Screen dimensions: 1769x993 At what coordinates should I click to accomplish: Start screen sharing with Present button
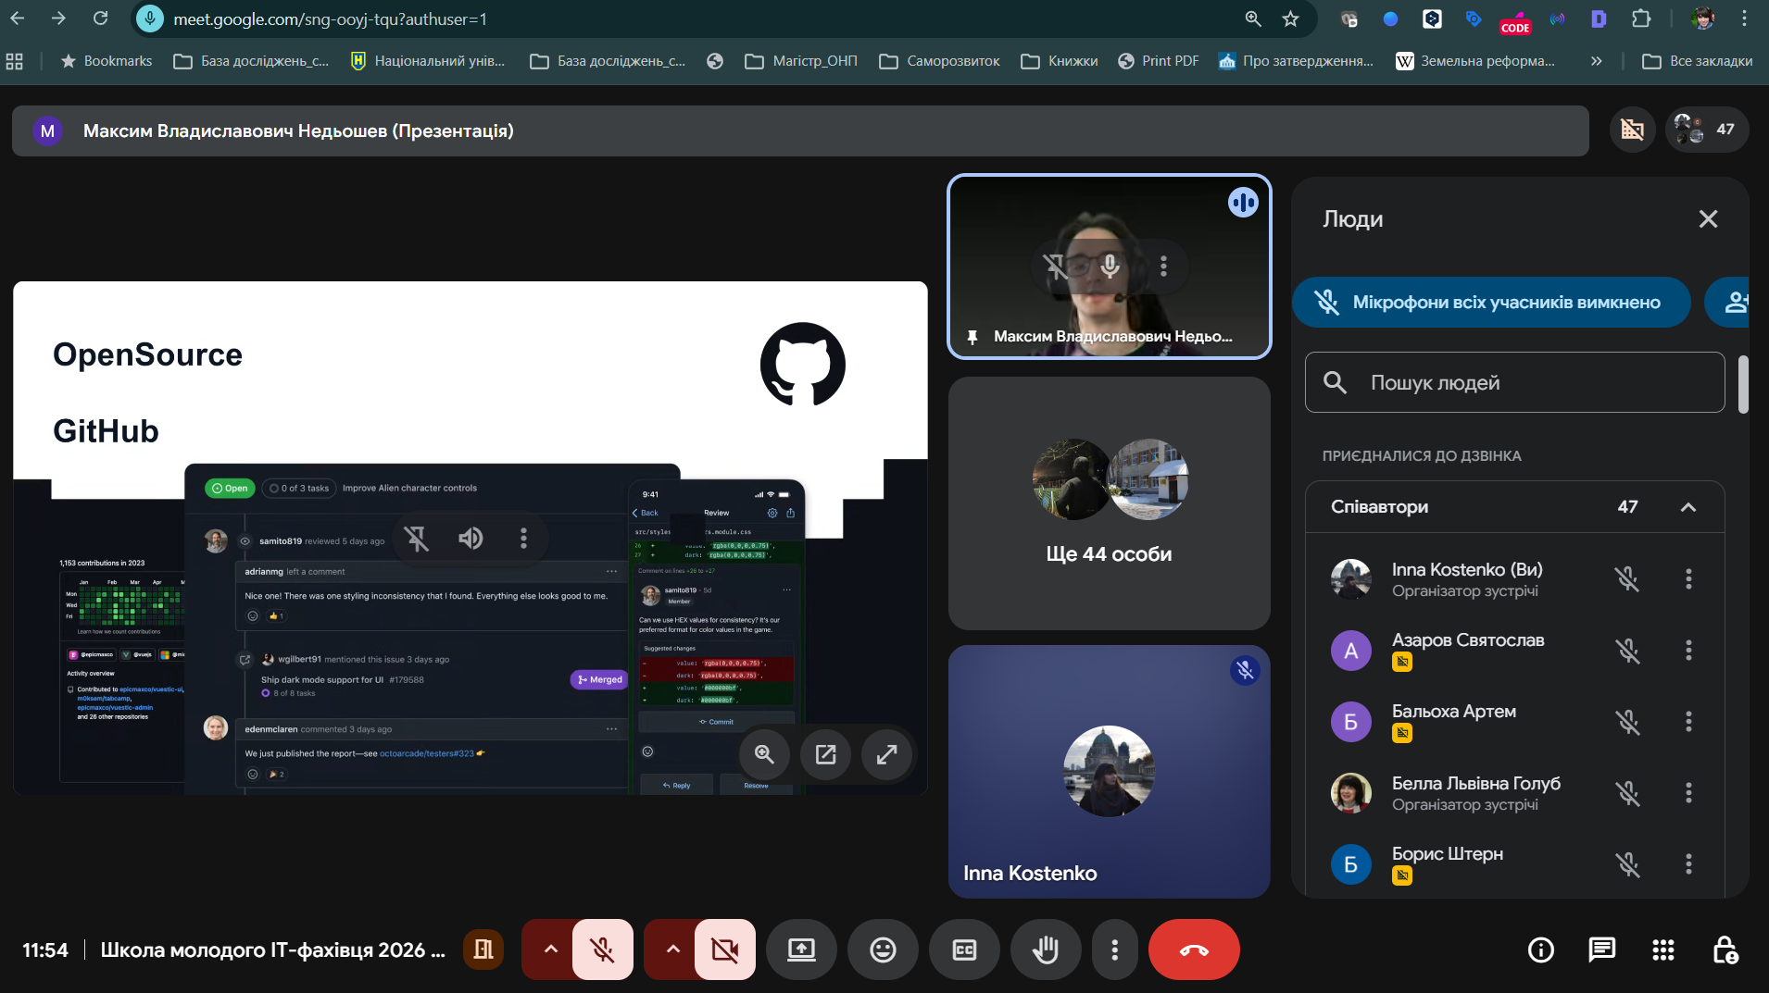801,950
